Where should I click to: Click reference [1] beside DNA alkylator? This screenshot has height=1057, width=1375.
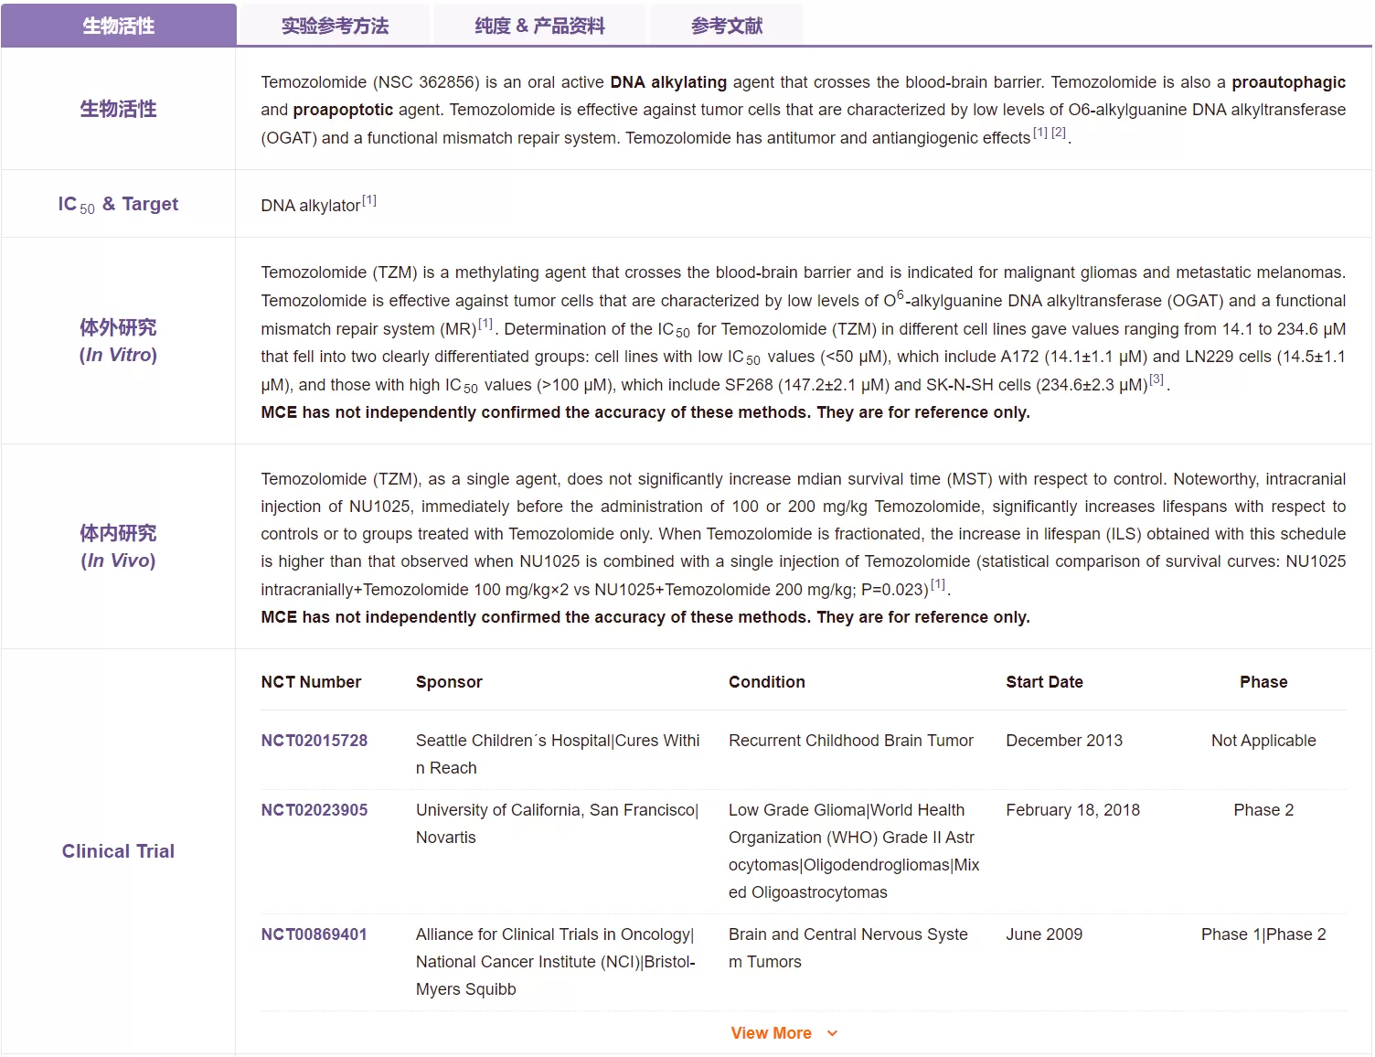[x=368, y=201]
